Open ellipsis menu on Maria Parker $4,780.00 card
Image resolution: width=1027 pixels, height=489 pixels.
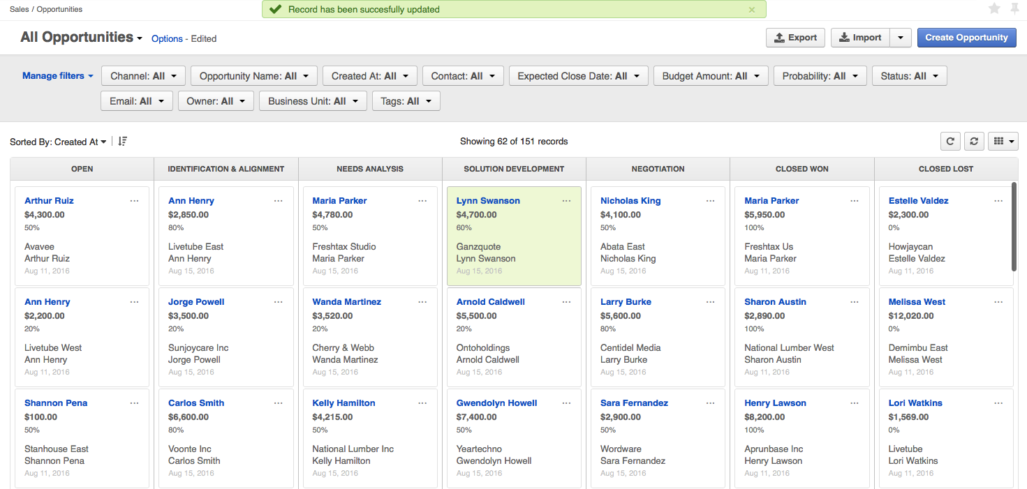422,201
